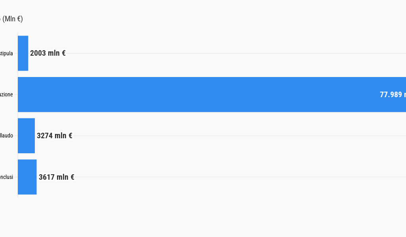Click the "(Mln €)" axis title
This screenshot has height=237, width=406.
pos(12,19)
